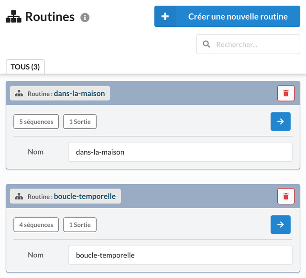Viewport: 306px width, 278px height.
Task: Open boucle-temporelle routine with arrow button
Action: point(281,225)
